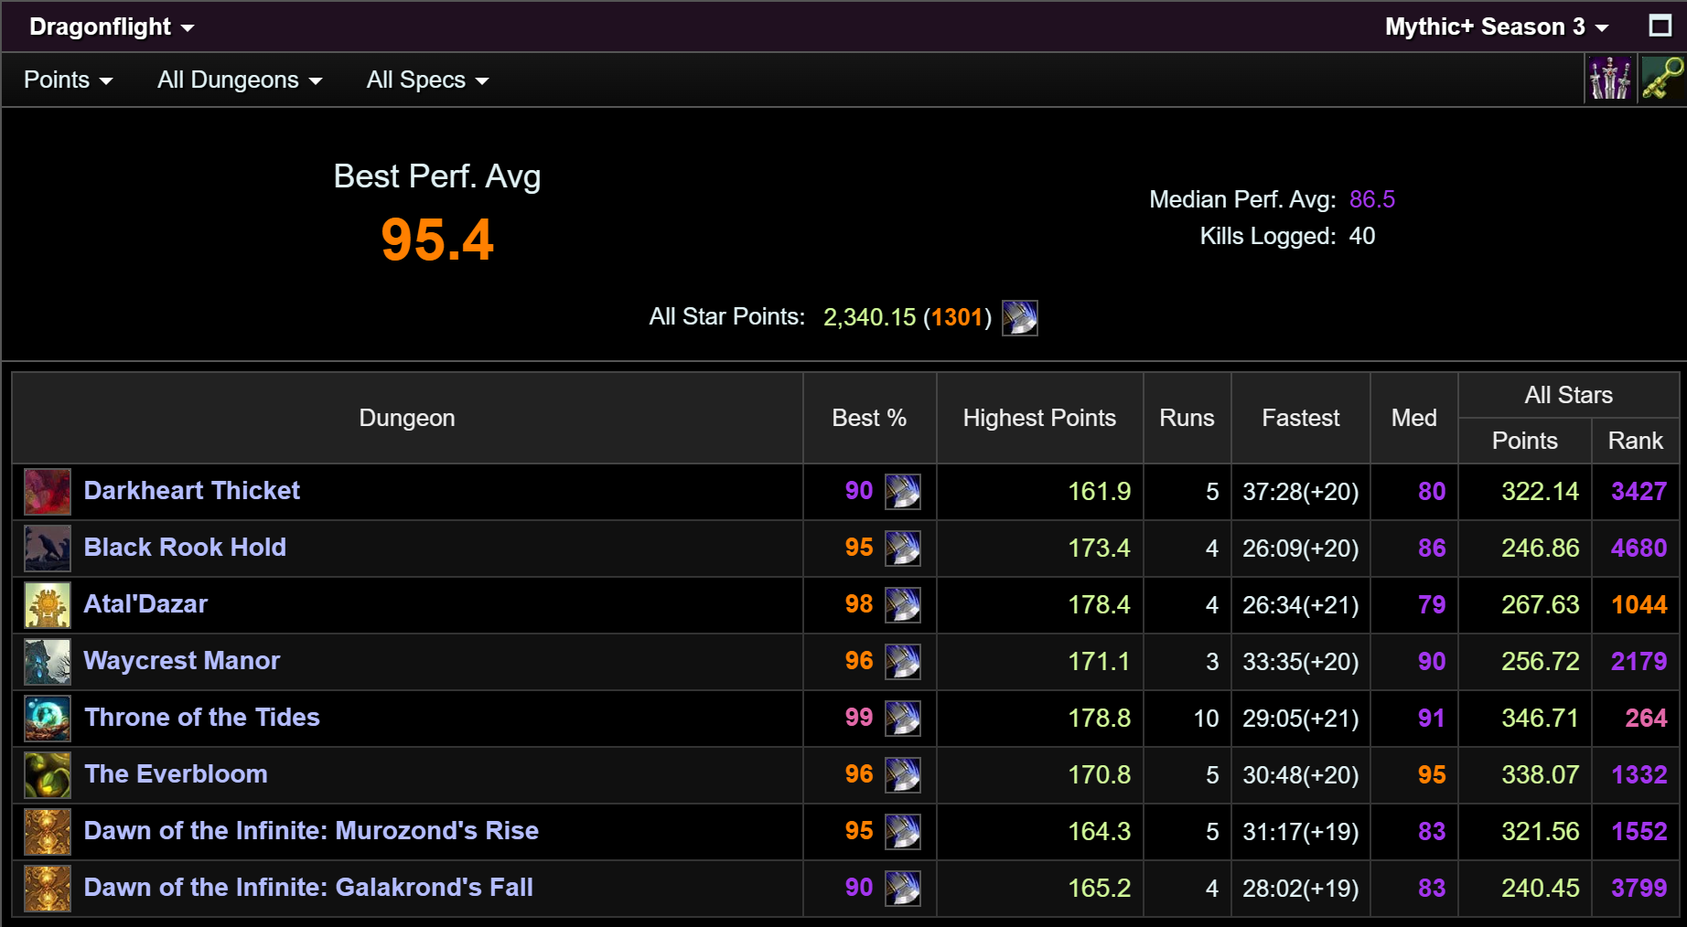
Task: Toggle the maximize panel square icon
Action: click(1660, 25)
